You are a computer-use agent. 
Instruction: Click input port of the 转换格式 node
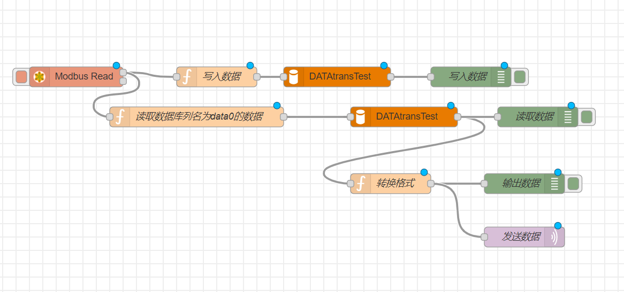pyautogui.click(x=351, y=184)
